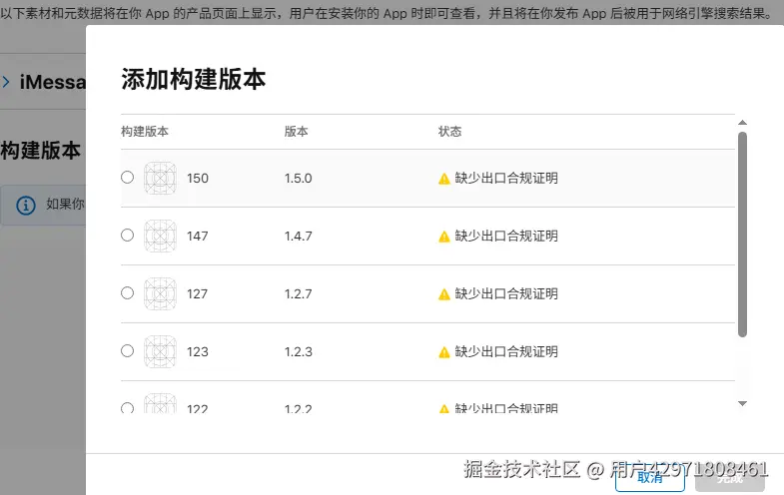Click the app icon placeholder for build 127

(160, 293)
